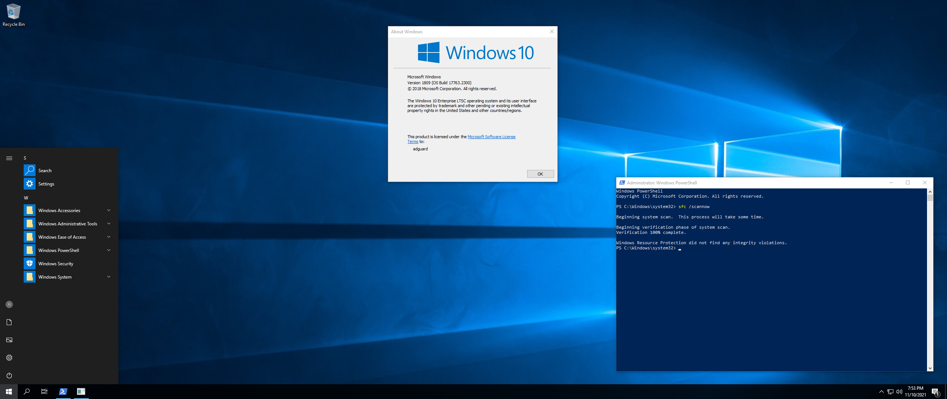Click the taskbar clock showing 7:53 PM
The width and height of the screenshot is (947, 399).
click(x=915, y=392)
